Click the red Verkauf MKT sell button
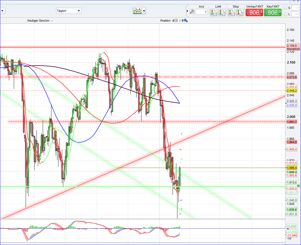301x245 pixels. pyautogui.click(x=254, y=12)
